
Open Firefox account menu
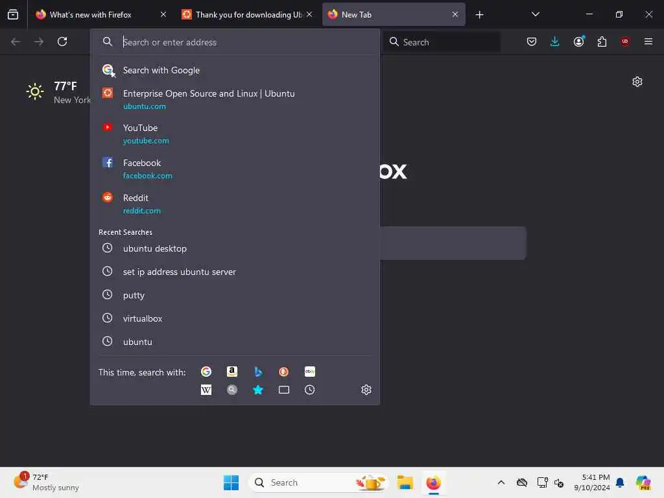click(578, 41)
